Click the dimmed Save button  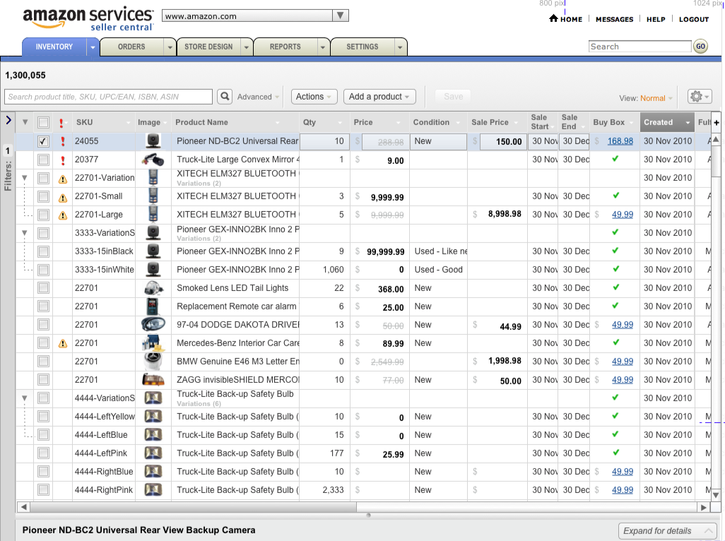coord(453,97)
